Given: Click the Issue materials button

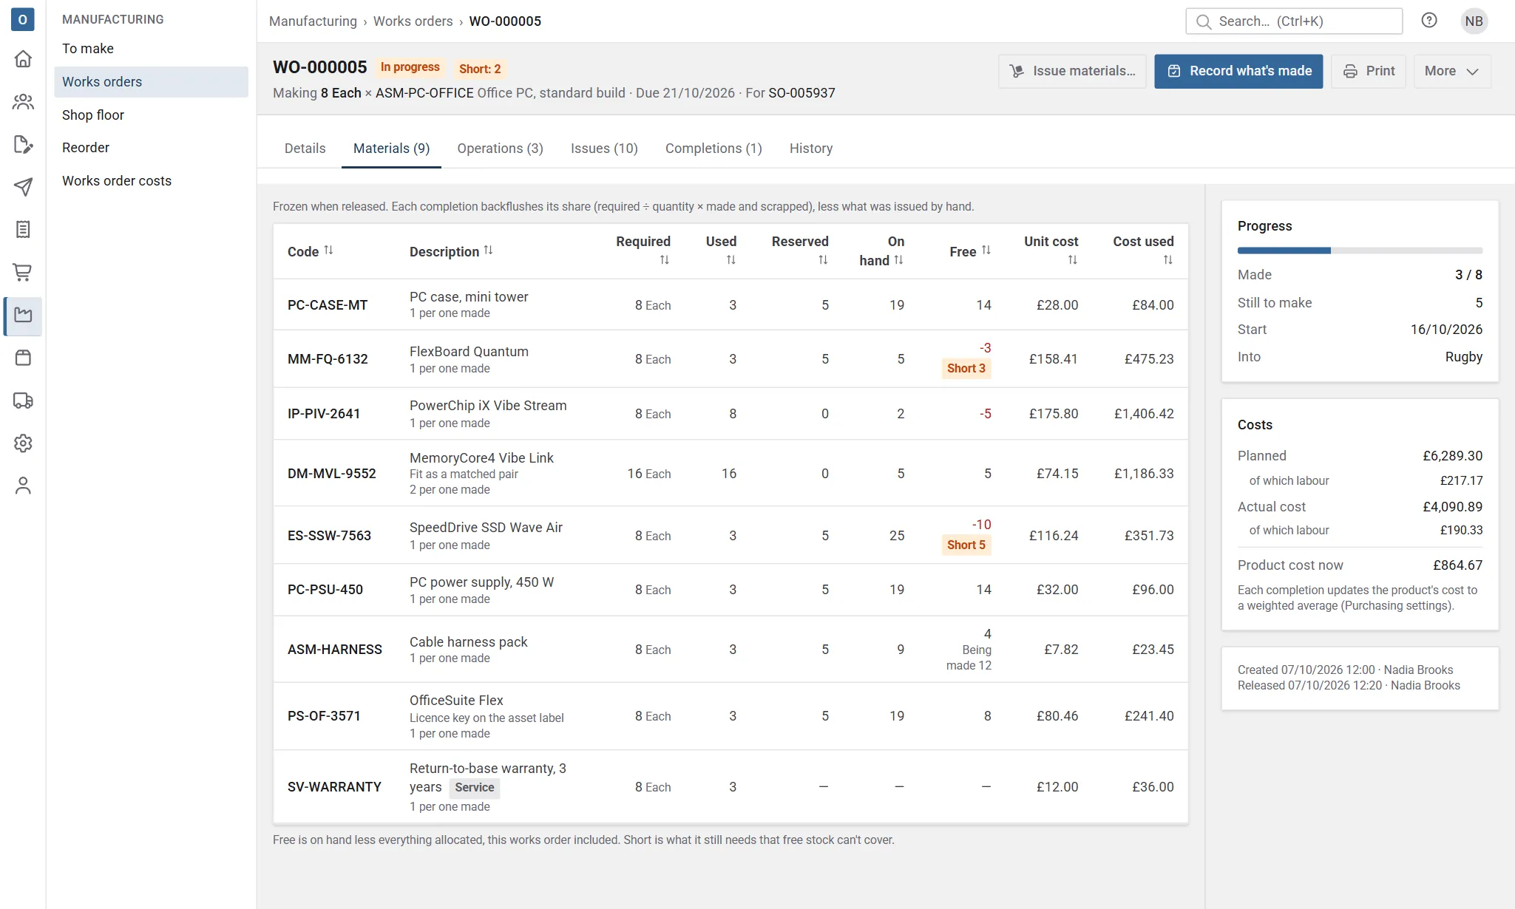Looking at the screenshot, I should [x=1072, y=71].
